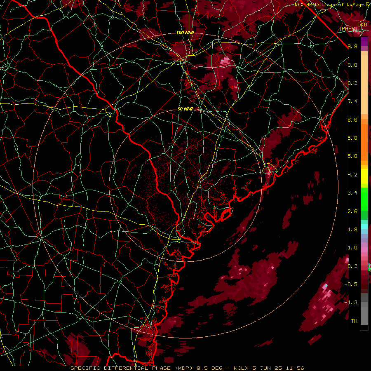Click the 1.0 legend value
The width and height of the screenshot is (371, 371).
tap(352, 248)
